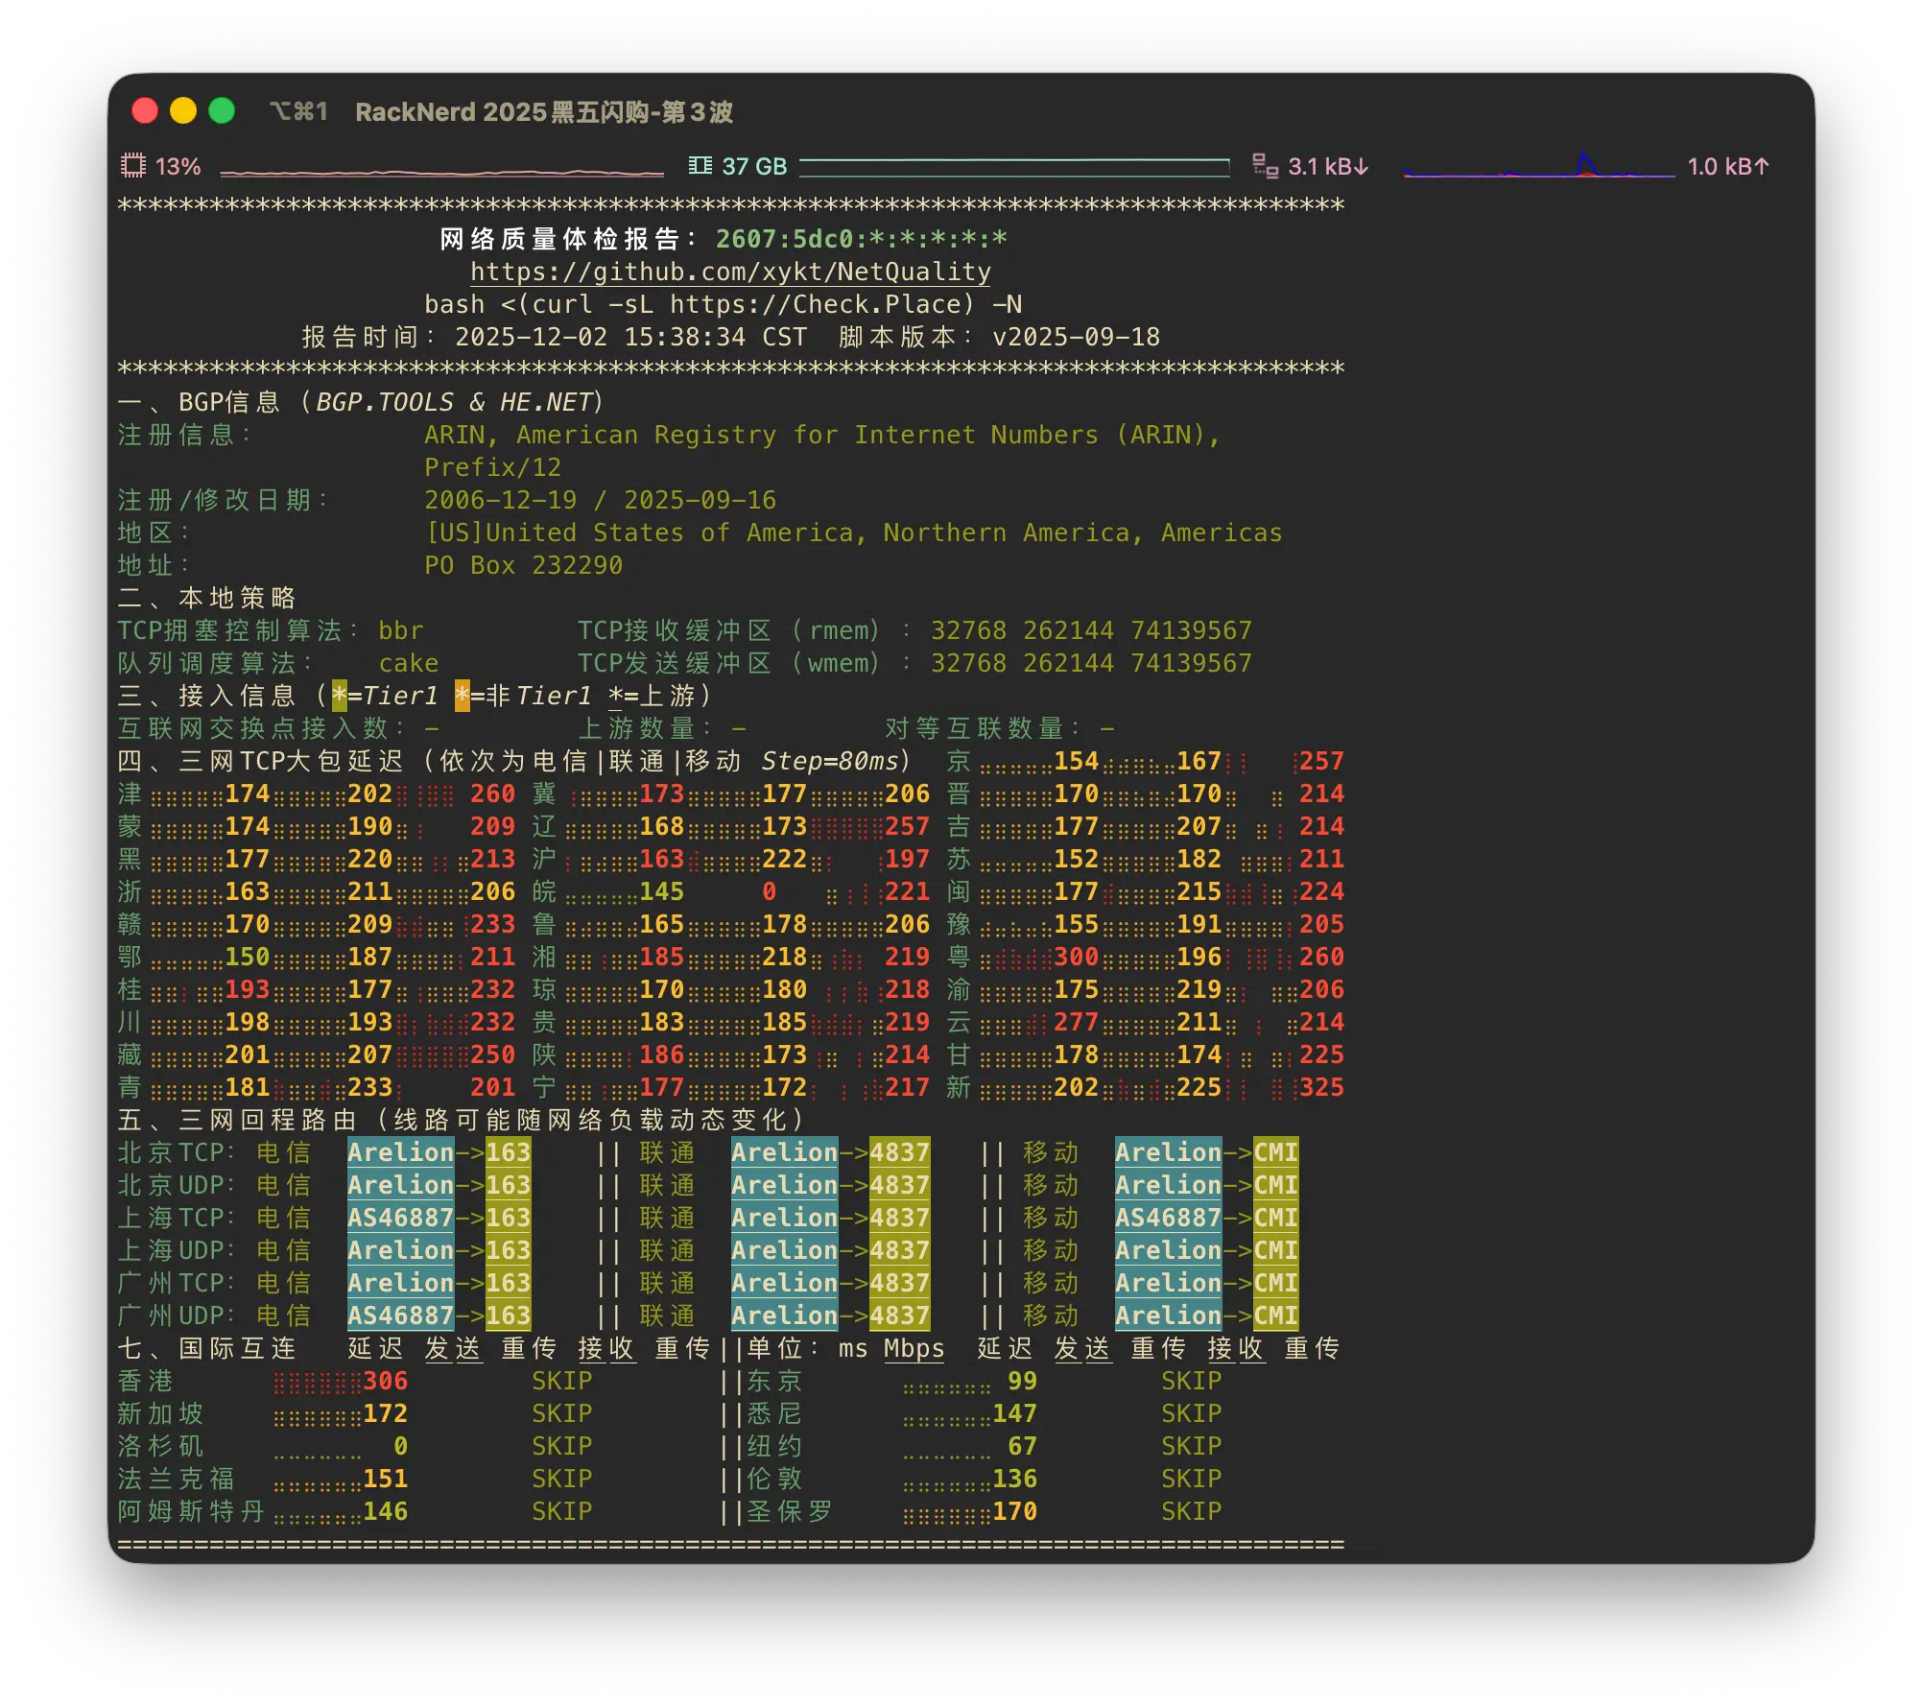Open the github.com/xykt/NetQuality link
The height and width of the screenshot is (1706, 1923).
pyautogui.click(x=730, y=272)
